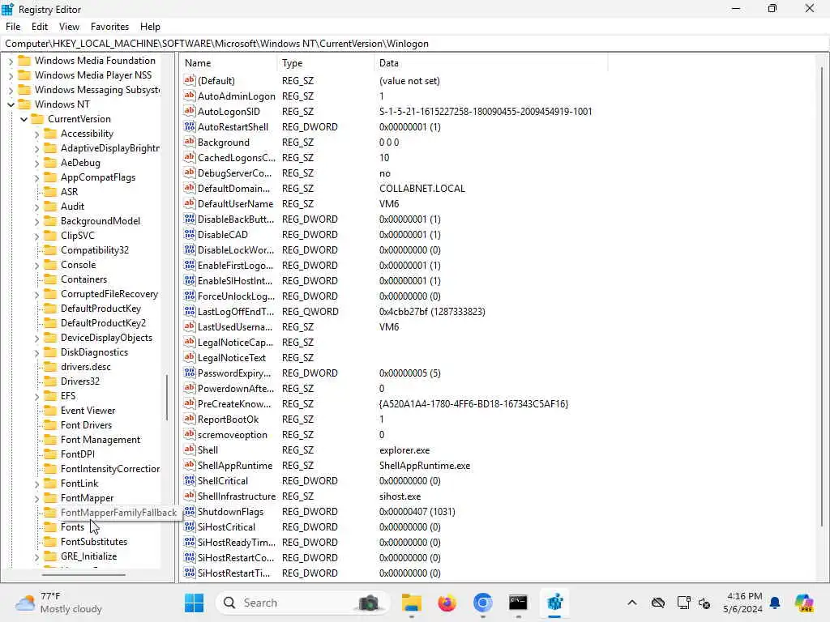830x622 pixels.
Task: Click the Shell string value icon
Action: pos(190,449)
